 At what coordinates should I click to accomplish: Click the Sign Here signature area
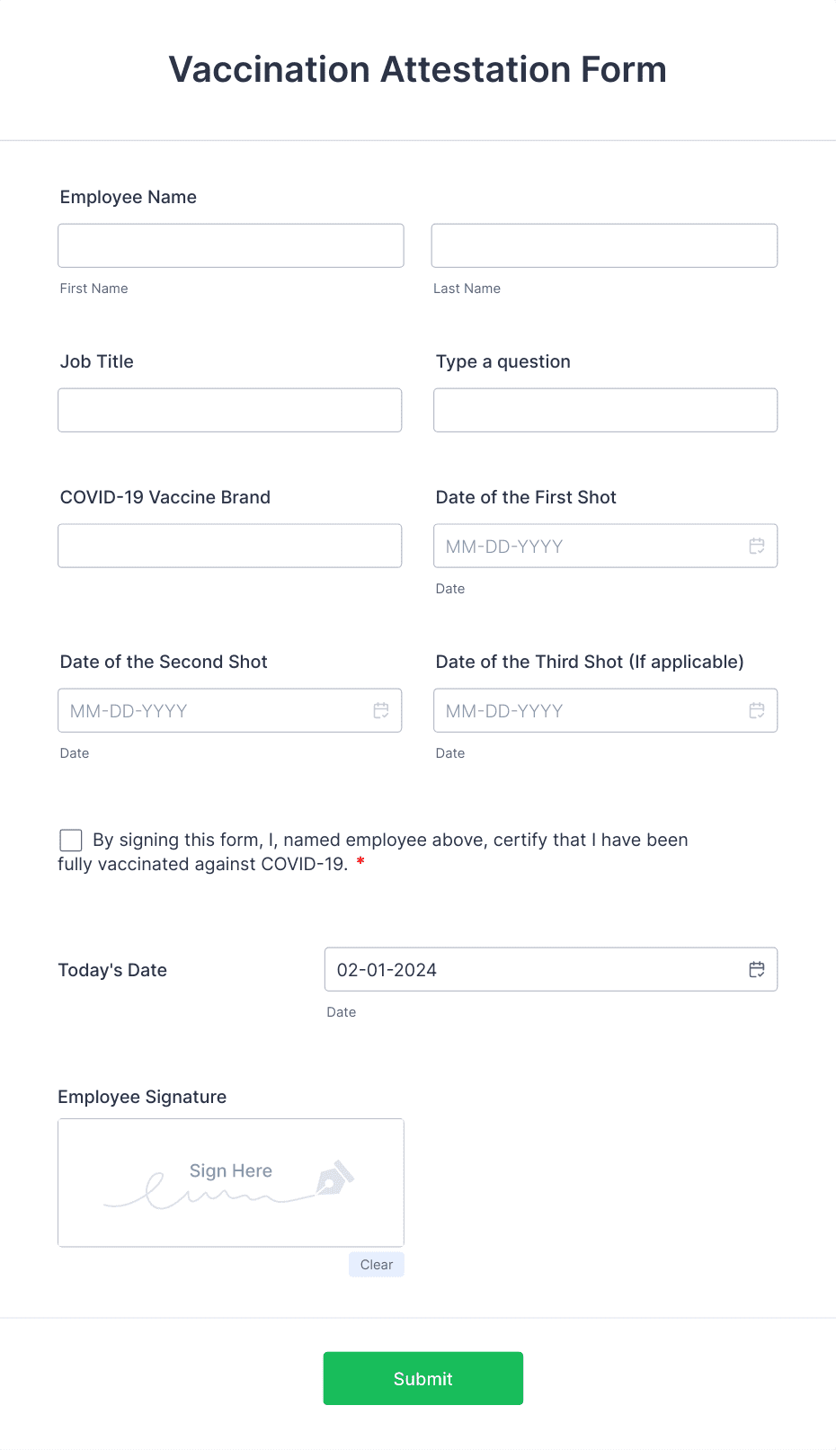click(230, 1182)
